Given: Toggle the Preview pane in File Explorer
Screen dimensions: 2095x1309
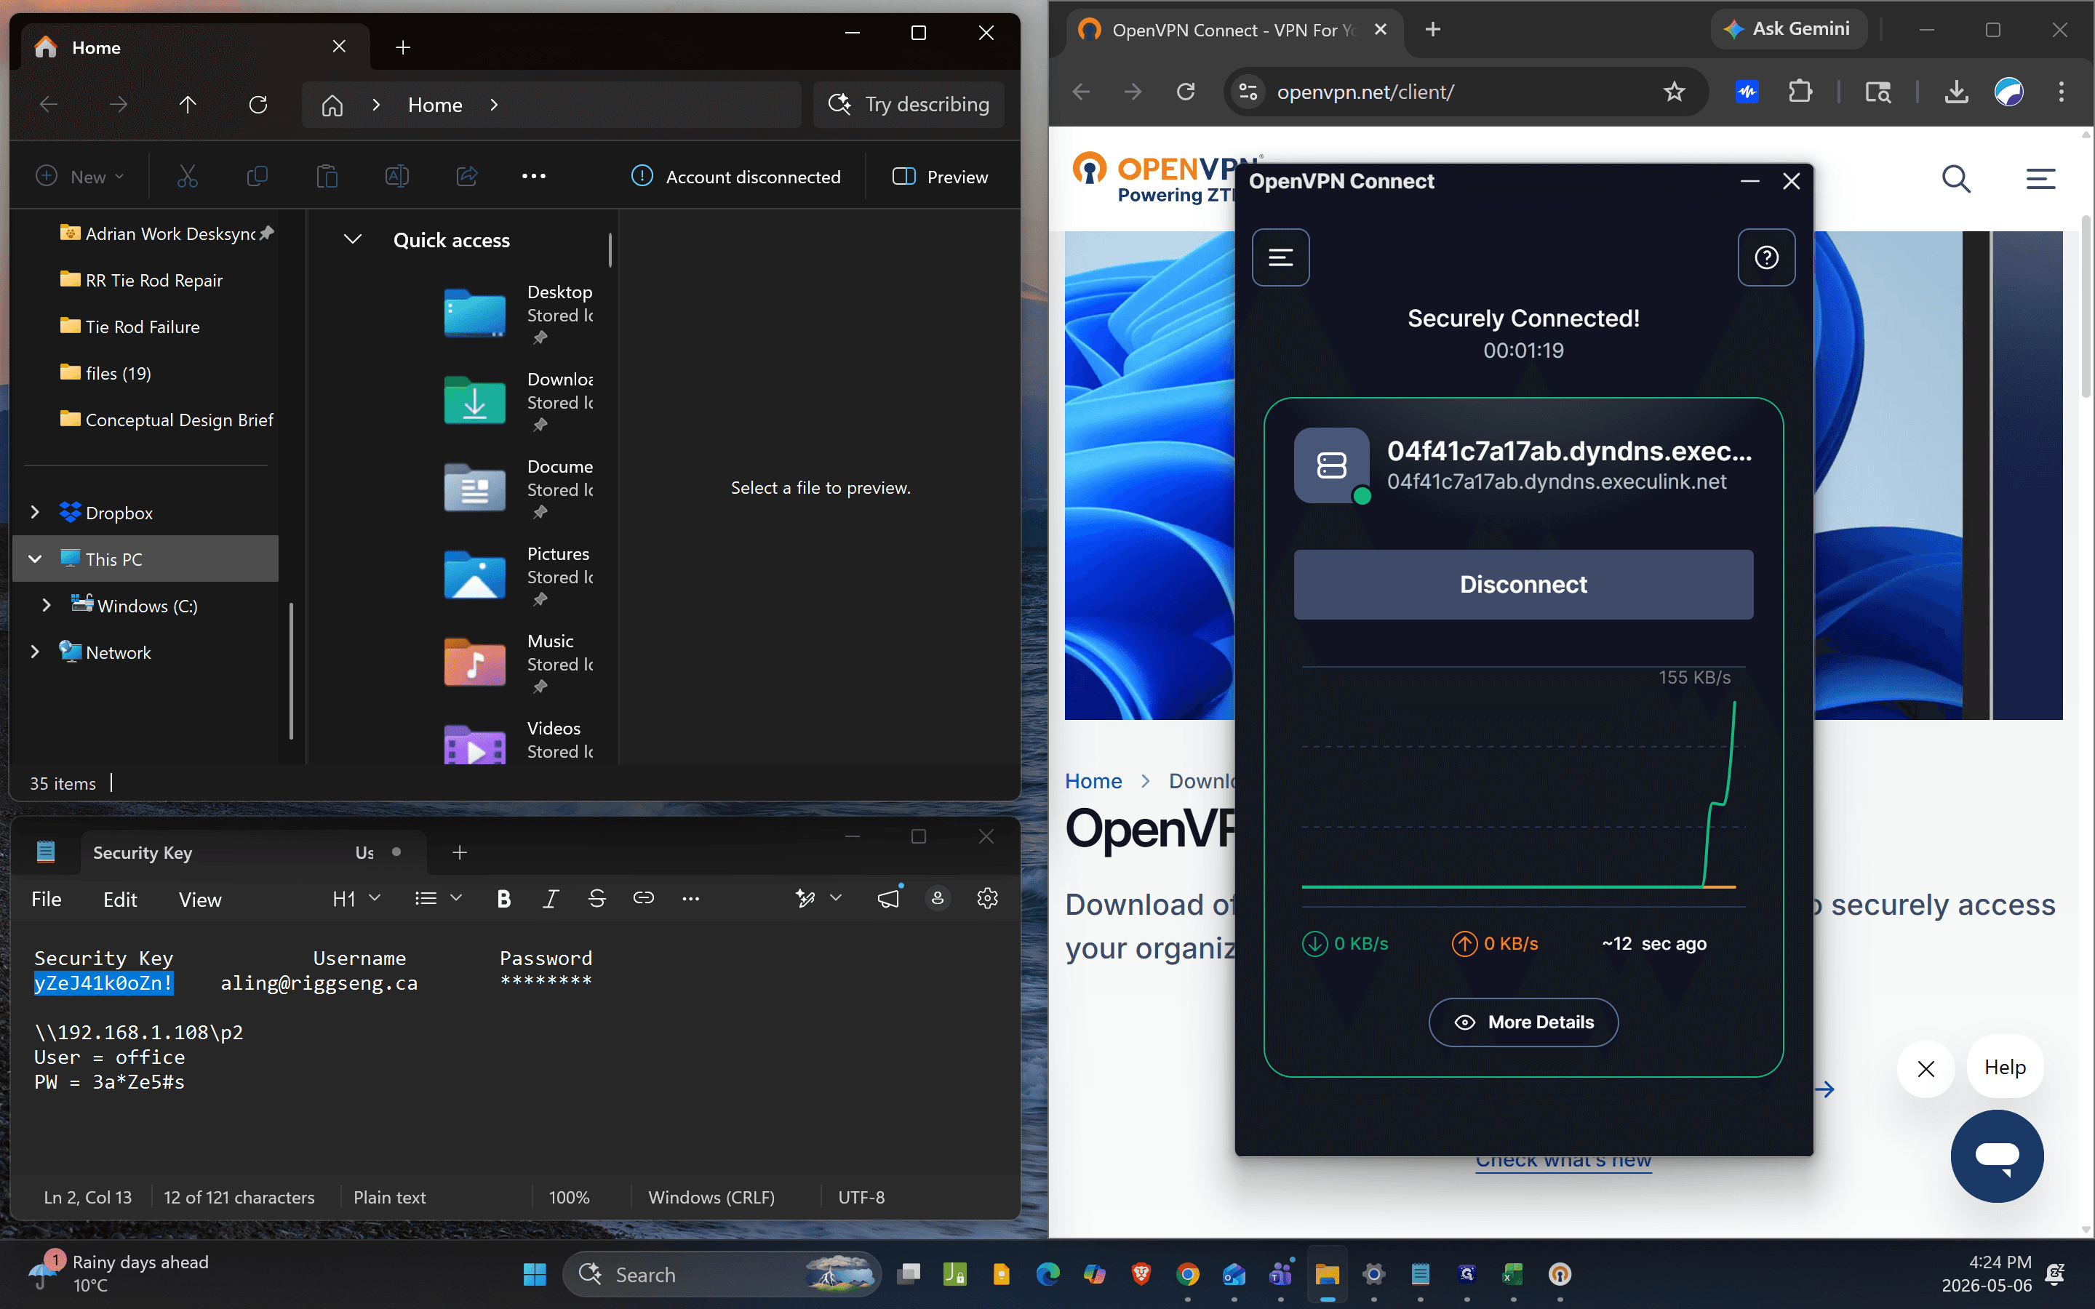Looking at the screenshot, I should click(x=940, y=177).
